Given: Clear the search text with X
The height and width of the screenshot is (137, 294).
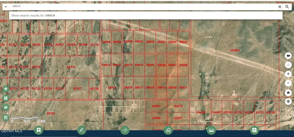Looking at the screenshot, I should click(x=280, y=7).
